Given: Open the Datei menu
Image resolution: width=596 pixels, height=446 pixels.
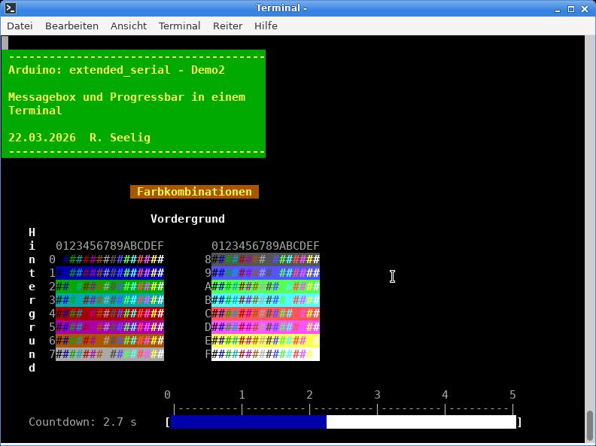Looking at the screenshot, I should (x=20, y=26).
